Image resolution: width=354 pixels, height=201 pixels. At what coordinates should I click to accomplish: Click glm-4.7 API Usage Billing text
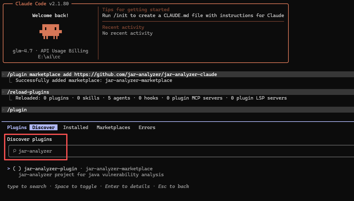[50, 51]
